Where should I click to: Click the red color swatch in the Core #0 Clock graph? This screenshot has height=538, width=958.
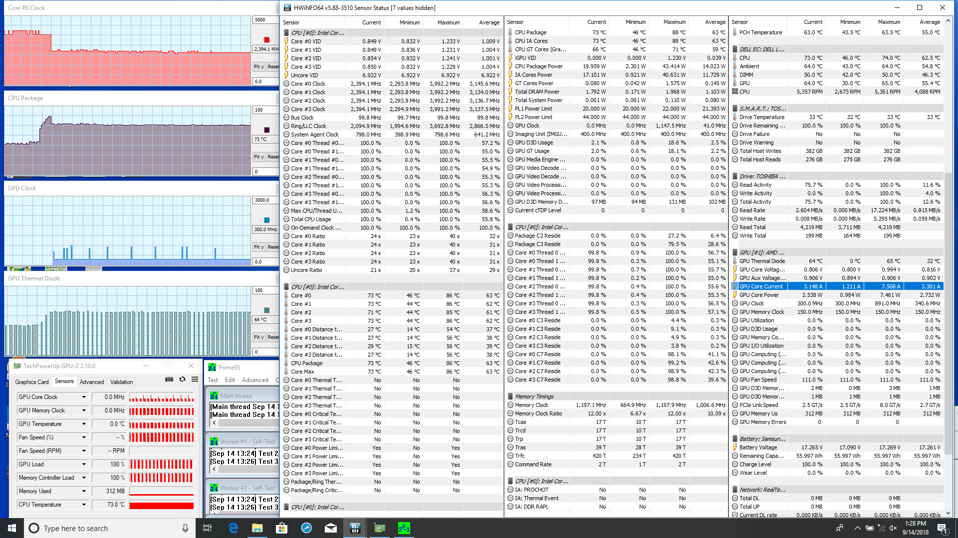(266, 40)
